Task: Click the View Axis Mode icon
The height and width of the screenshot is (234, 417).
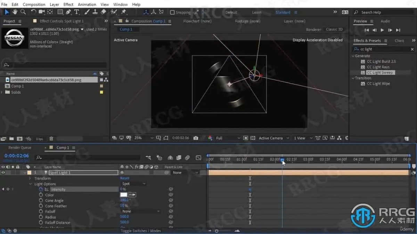Action: [x=161, y=12]
